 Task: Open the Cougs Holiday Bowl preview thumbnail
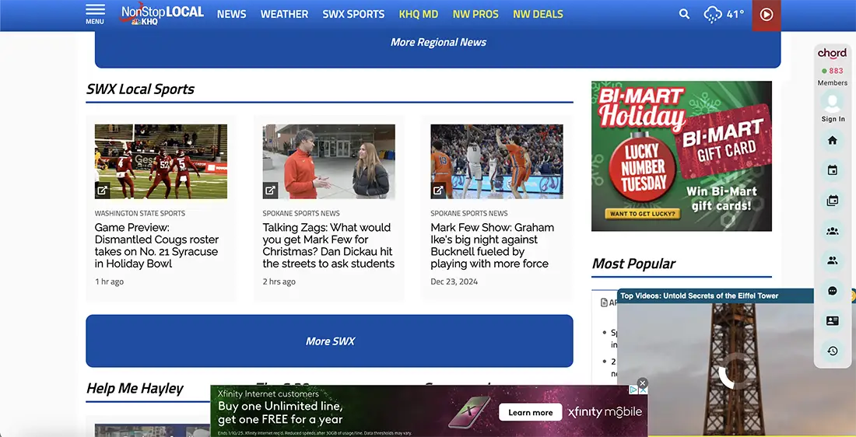[161, 162]
